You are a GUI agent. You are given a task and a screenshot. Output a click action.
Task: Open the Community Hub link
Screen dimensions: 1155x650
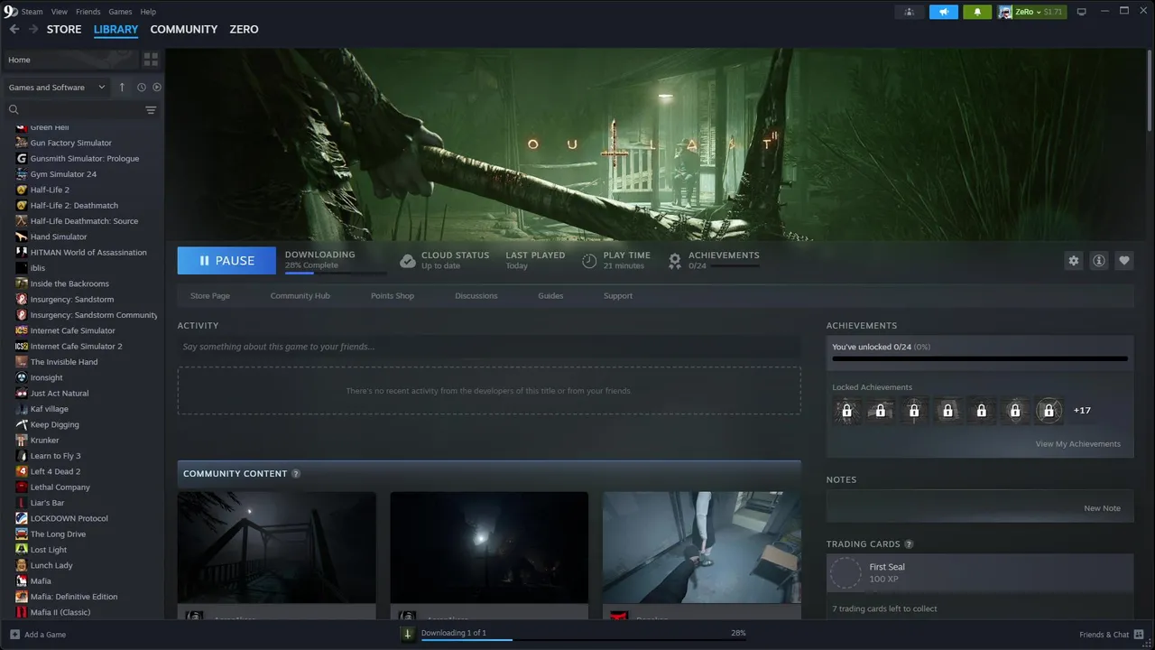point(300,296)
